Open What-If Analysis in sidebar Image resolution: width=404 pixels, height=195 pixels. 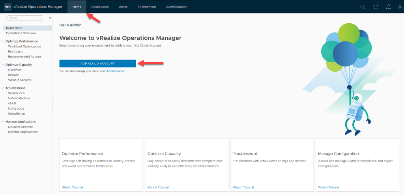coord(20,80)
